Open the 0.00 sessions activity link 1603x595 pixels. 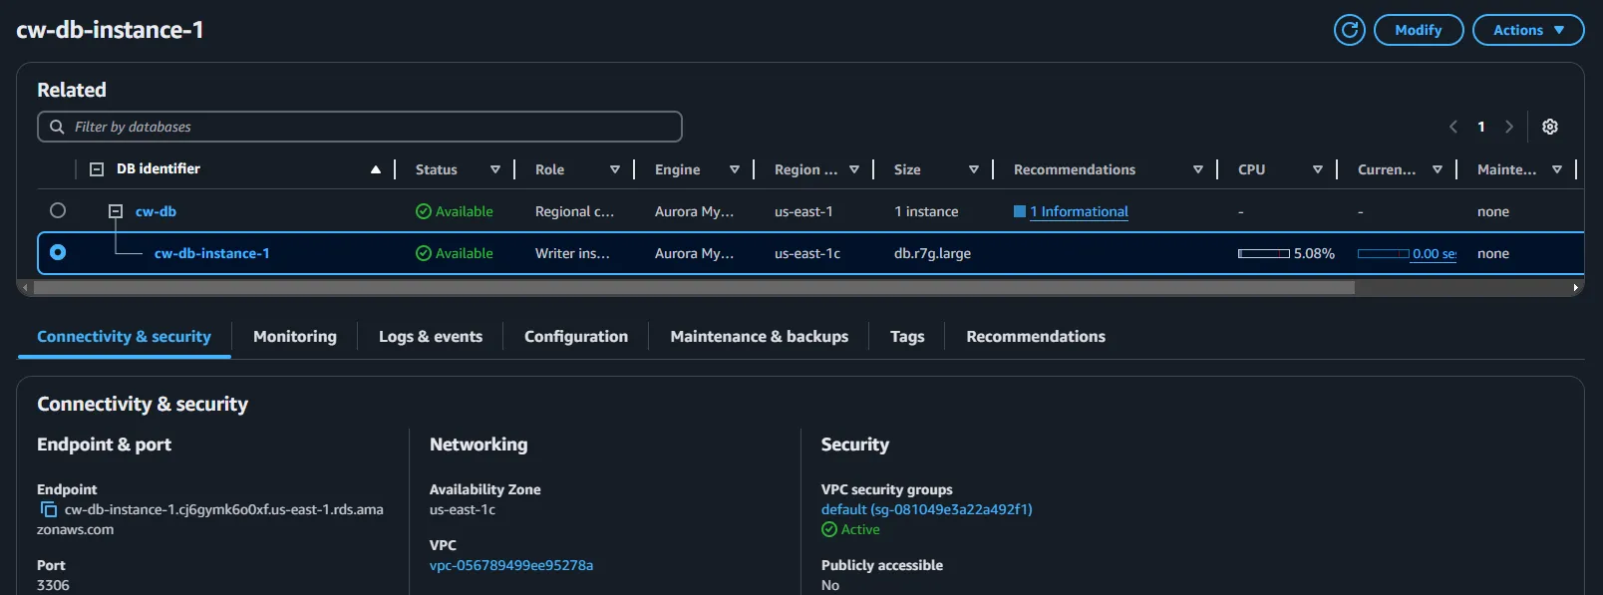click(x=1435, y=253)
